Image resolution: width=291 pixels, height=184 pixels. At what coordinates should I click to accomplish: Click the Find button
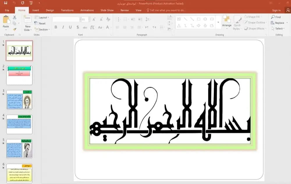(x=276, y=17)
